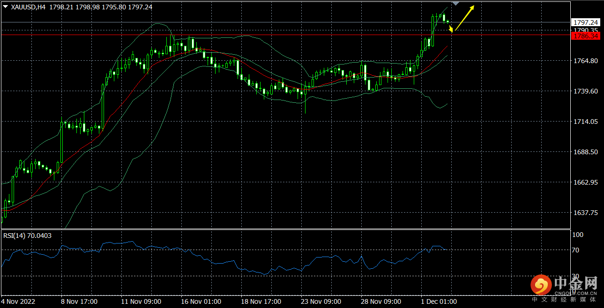The width and height of the screenshot is (604, 308).
Task: Click the white 1797.24 current price label
Action: [x=586, y=22]
